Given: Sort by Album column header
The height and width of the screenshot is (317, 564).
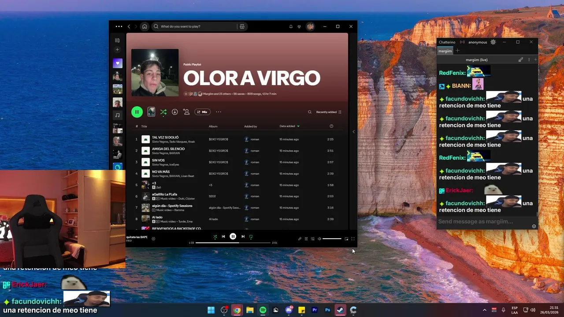Looking at the screenshot, I should point(213,126).
